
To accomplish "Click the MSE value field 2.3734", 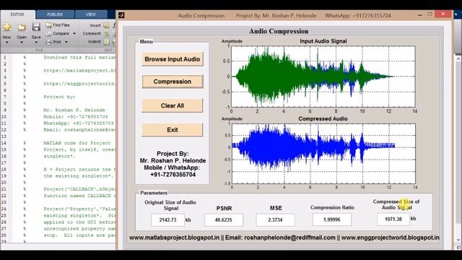I will (275, 220).
